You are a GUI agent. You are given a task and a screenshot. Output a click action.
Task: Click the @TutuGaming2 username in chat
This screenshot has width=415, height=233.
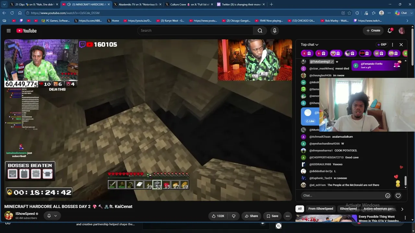click(321, 61)
